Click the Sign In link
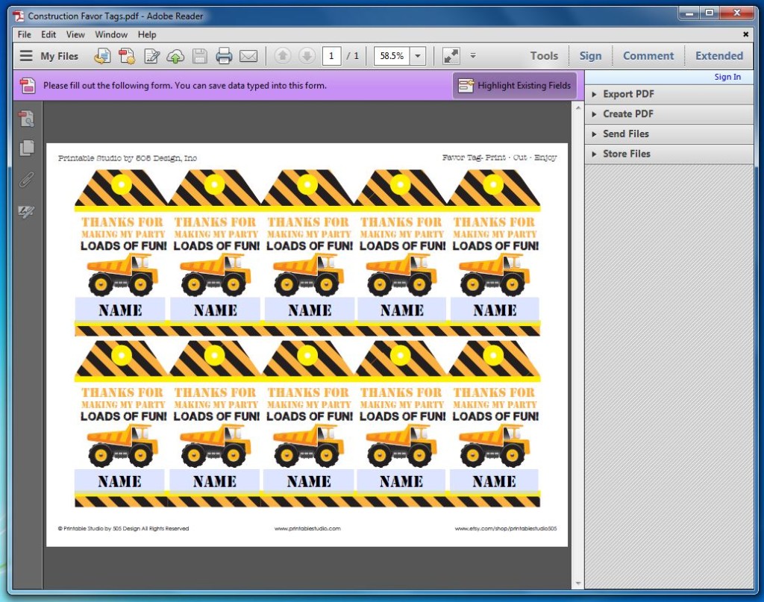 pyautogui.click(x=727, y=77)
